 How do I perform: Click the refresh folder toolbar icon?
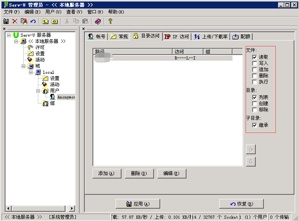(x=54, y=21)
